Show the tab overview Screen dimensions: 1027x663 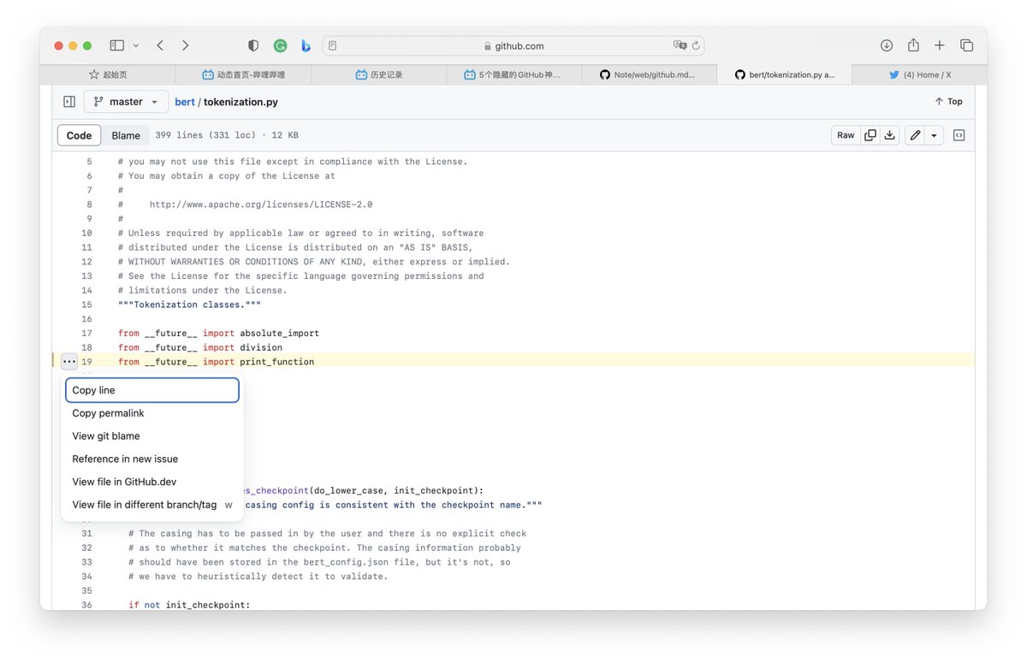(966, 45)
